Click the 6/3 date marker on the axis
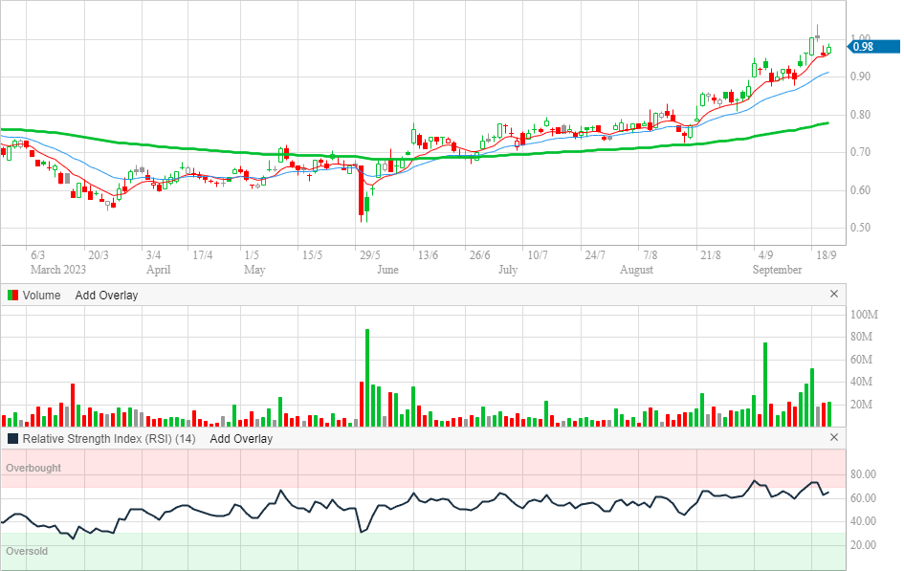Image resolution: width=904 pixels, height=571 pixels. [x=38, y=255]
